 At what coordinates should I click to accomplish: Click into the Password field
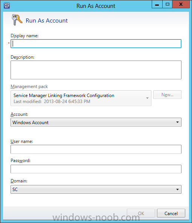click(96, 169)
